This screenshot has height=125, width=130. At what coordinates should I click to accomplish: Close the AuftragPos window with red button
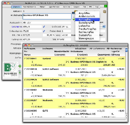[26, 45]
